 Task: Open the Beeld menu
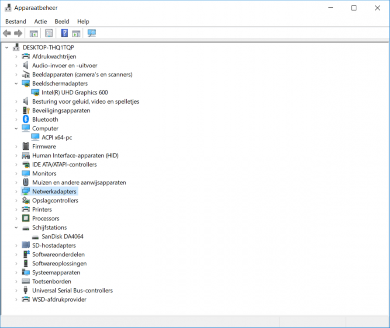coord(62,21)
